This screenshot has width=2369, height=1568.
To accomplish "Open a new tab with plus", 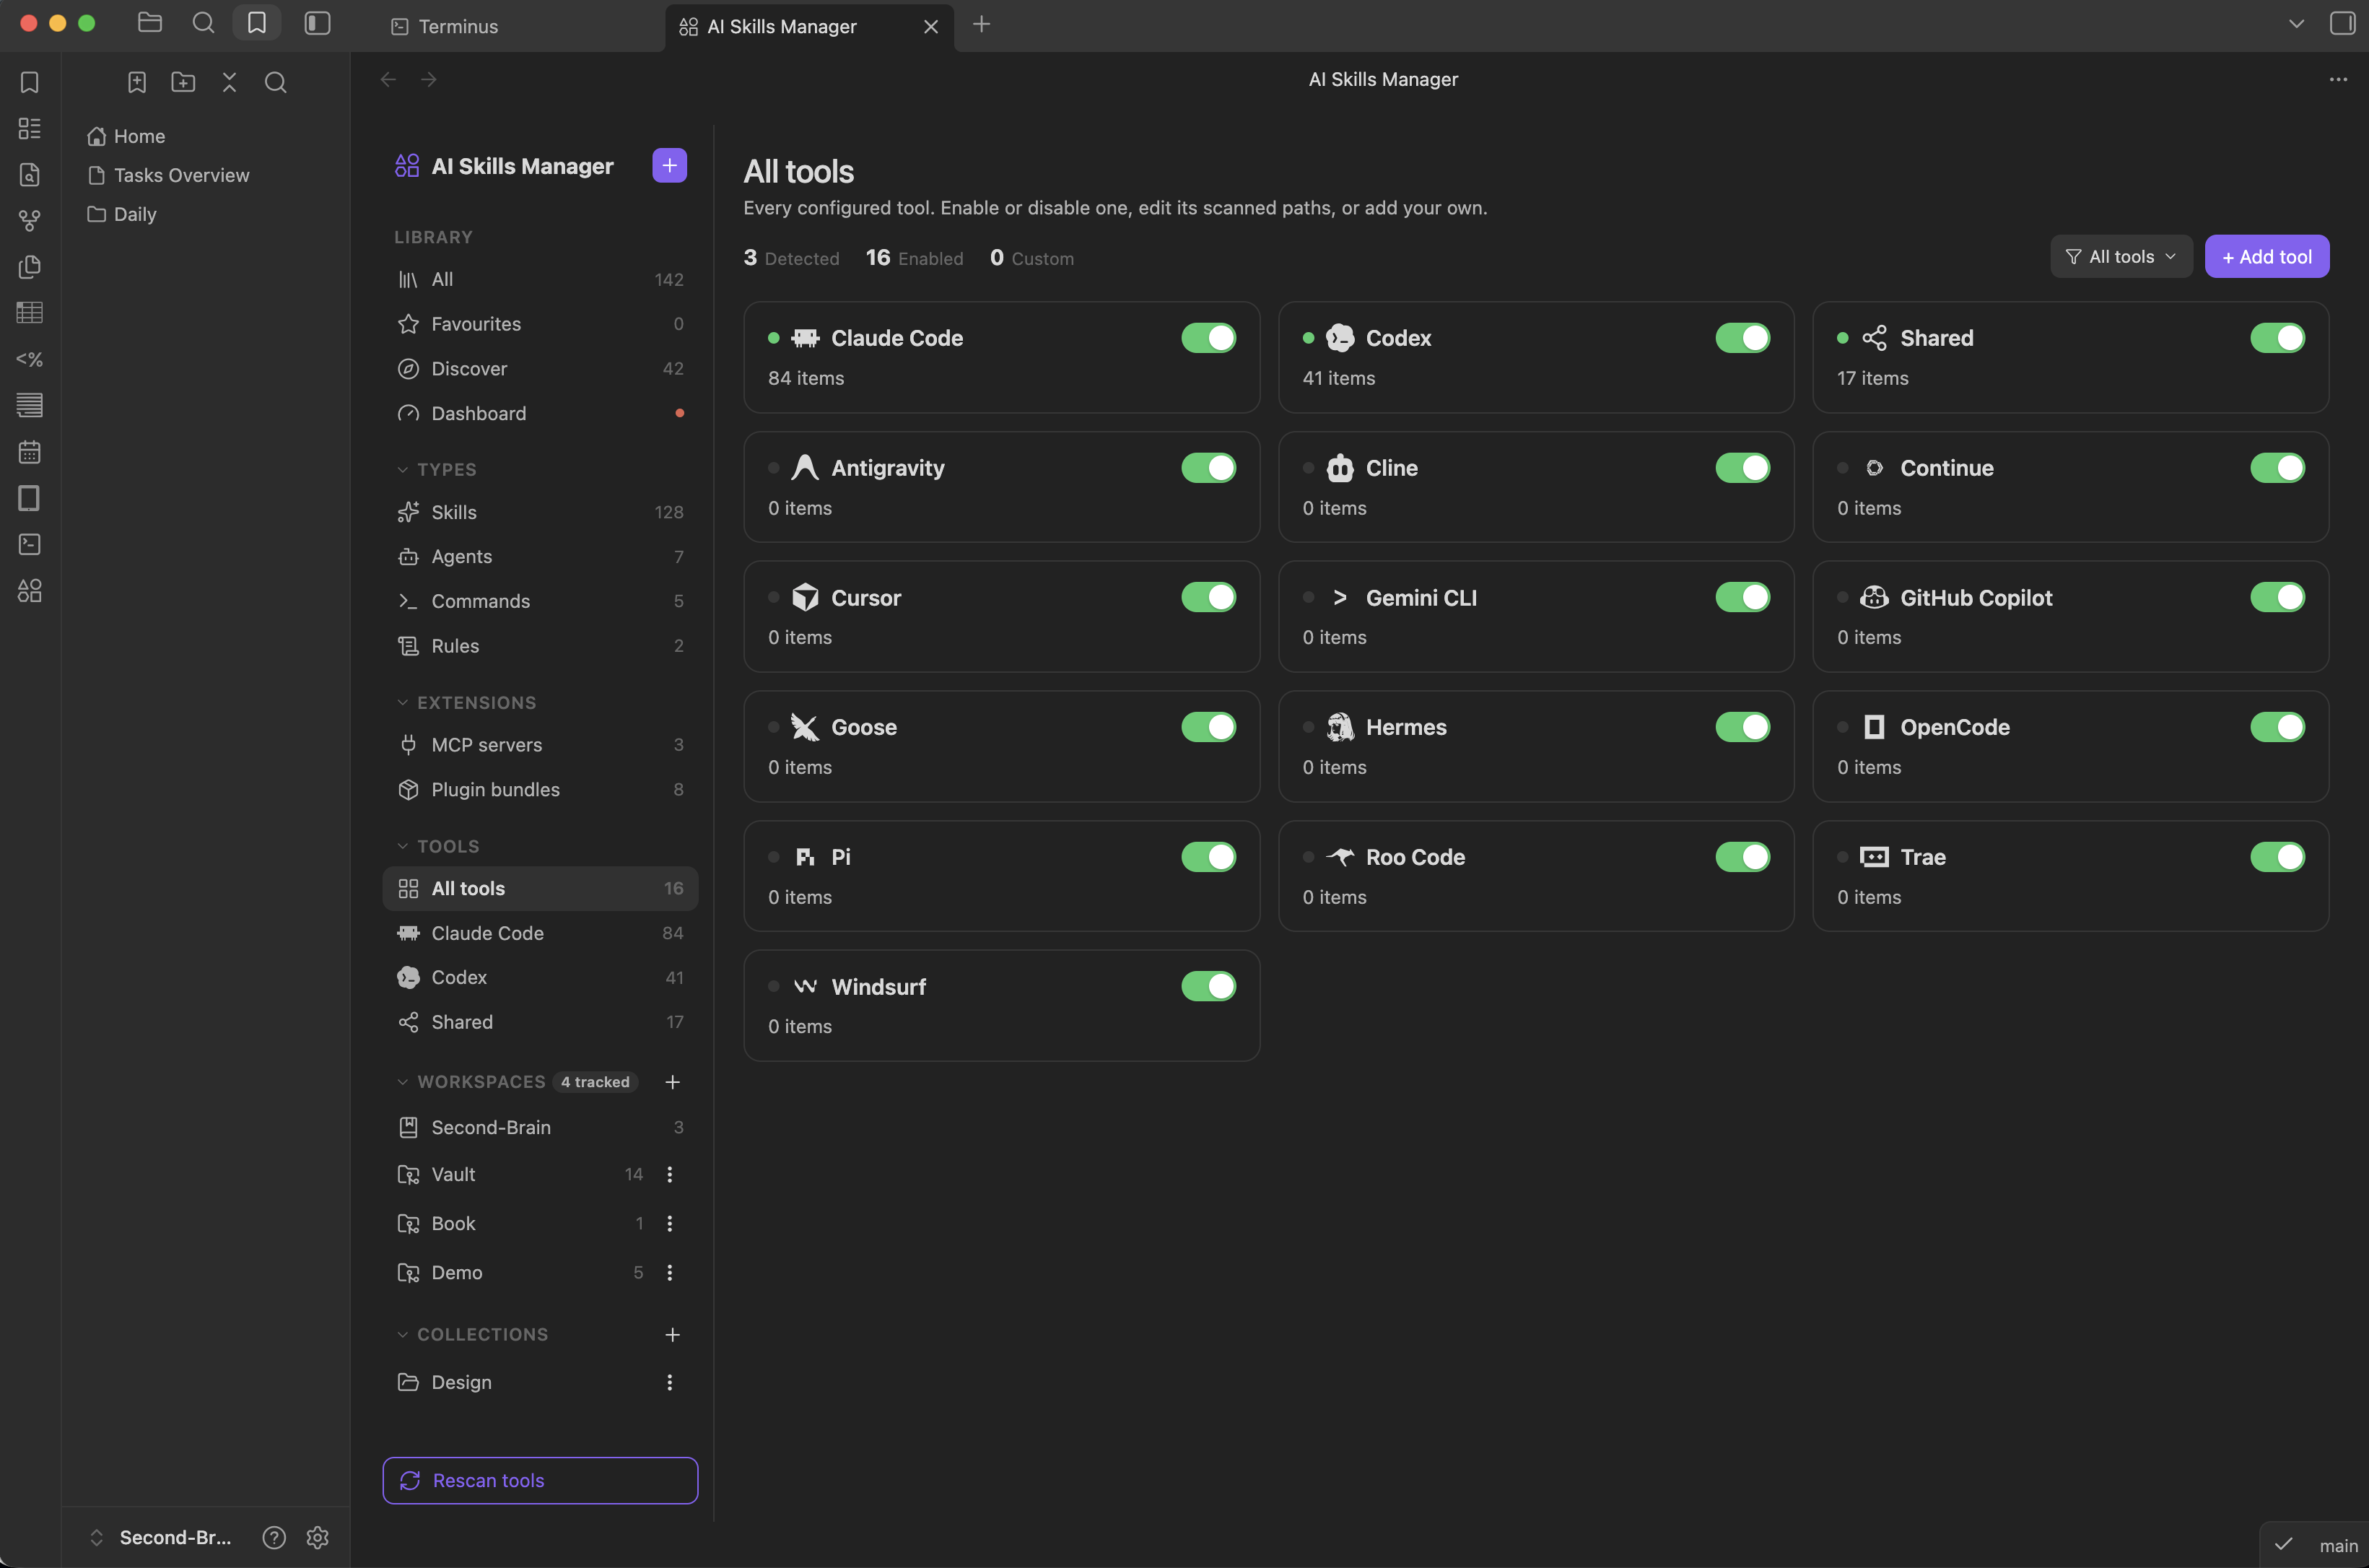I will (982, 24).
